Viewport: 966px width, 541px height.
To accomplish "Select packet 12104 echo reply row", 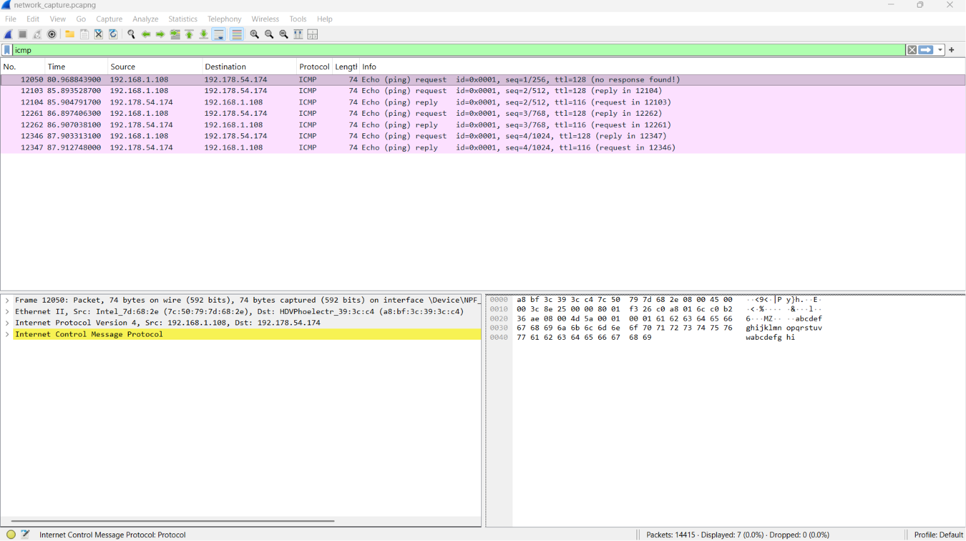I will [x=483, y=102].
